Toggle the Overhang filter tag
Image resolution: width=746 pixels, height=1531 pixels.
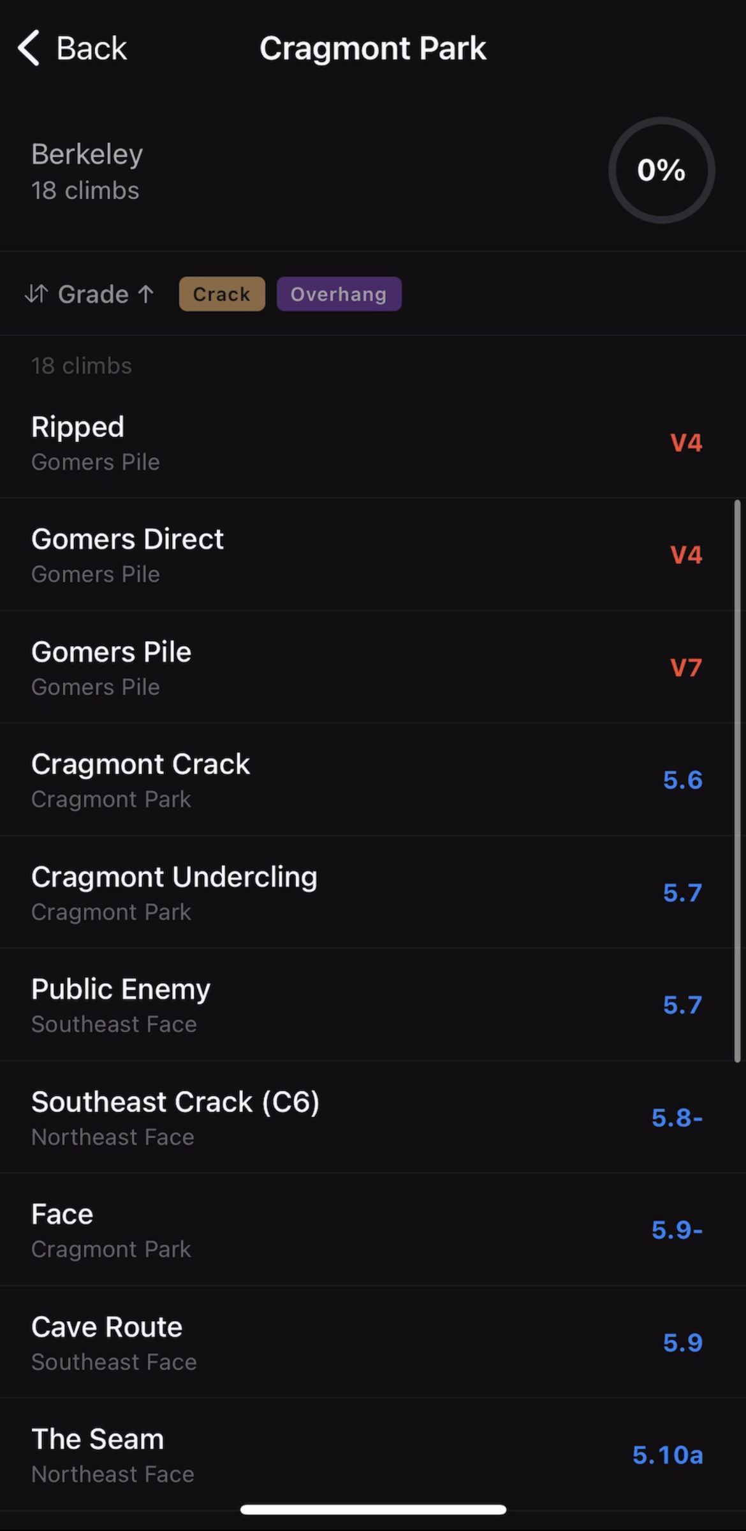coord(339,294)
